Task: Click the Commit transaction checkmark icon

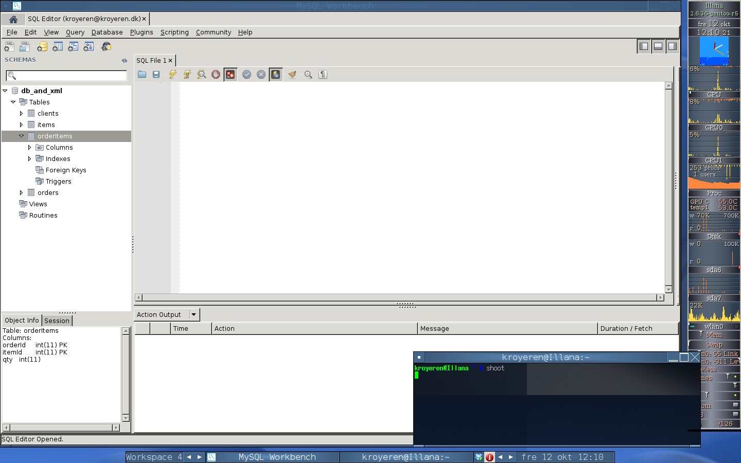Action: pos(247,75)
